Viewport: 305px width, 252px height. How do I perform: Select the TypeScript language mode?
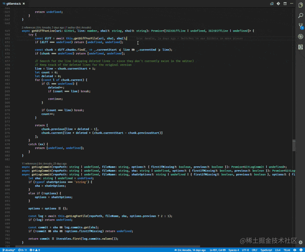click(266, 249)
